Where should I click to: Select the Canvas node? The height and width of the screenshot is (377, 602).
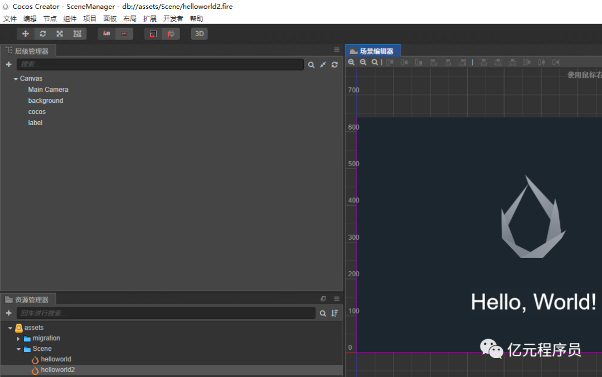click(31, 78)
